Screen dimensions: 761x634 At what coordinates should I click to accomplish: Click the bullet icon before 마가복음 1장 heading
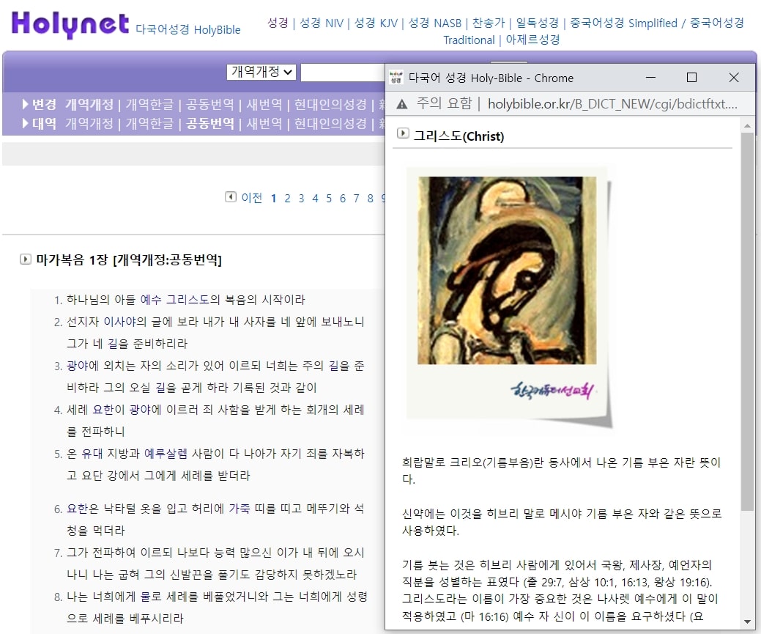coord(25,259)
